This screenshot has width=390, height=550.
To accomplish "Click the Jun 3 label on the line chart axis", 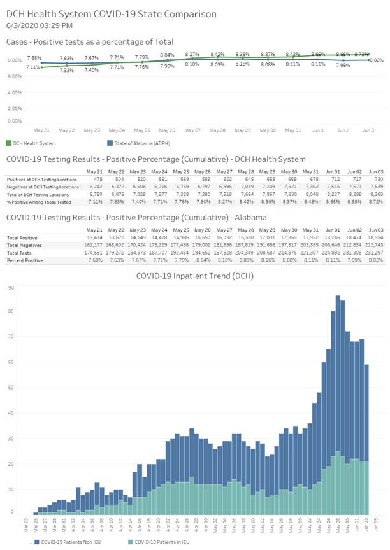I will click(x=368, y=130).
